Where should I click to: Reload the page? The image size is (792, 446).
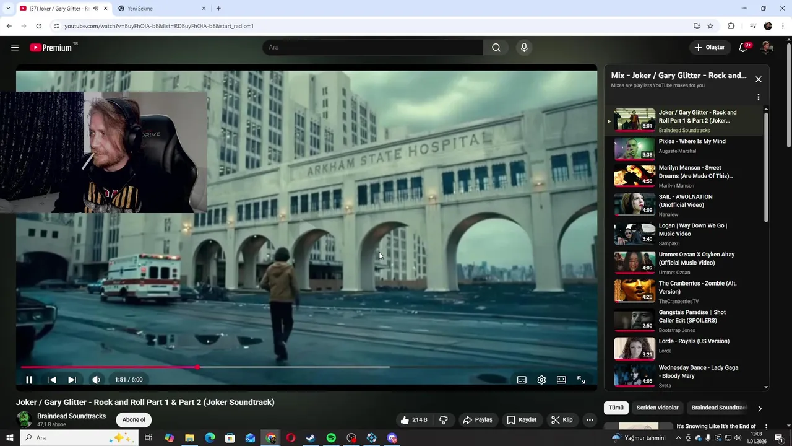point(38,26)
